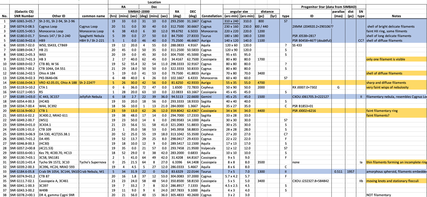This screenshot has height=197, width=427.
Task: Click the SIMBAD J2000 header cell
Action: tap(139, 11)
